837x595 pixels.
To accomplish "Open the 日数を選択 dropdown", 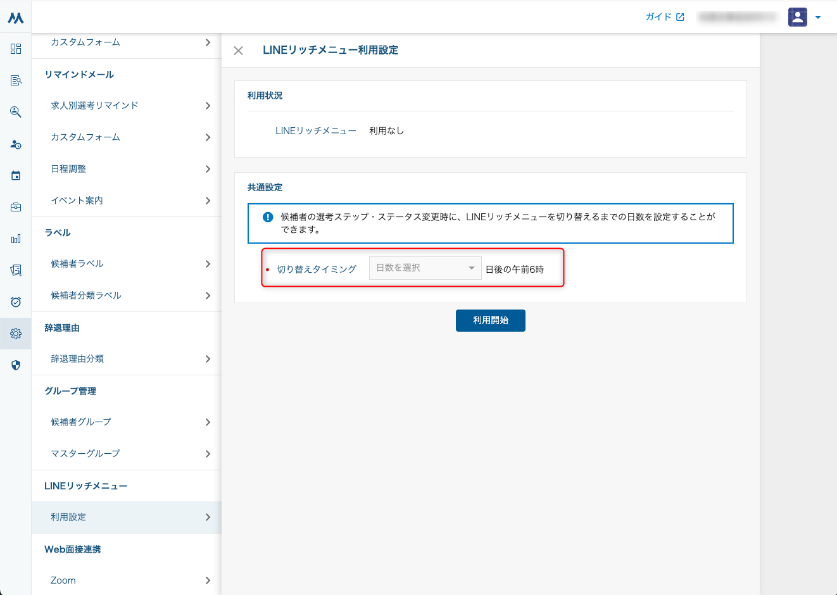I will pyautogui.click(x=425, y=268).
